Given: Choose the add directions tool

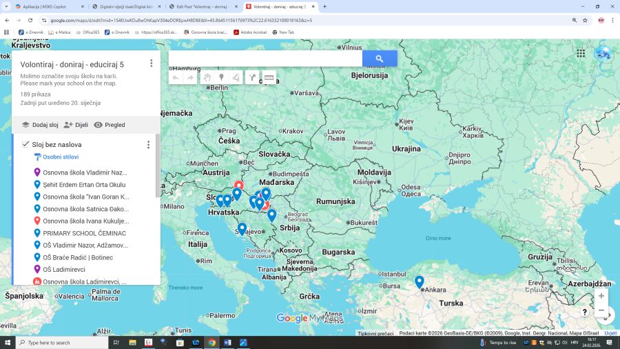Looking at the screenshot, I should (253, 78).
